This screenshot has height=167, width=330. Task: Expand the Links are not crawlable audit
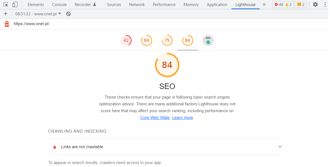click(167, 147)
